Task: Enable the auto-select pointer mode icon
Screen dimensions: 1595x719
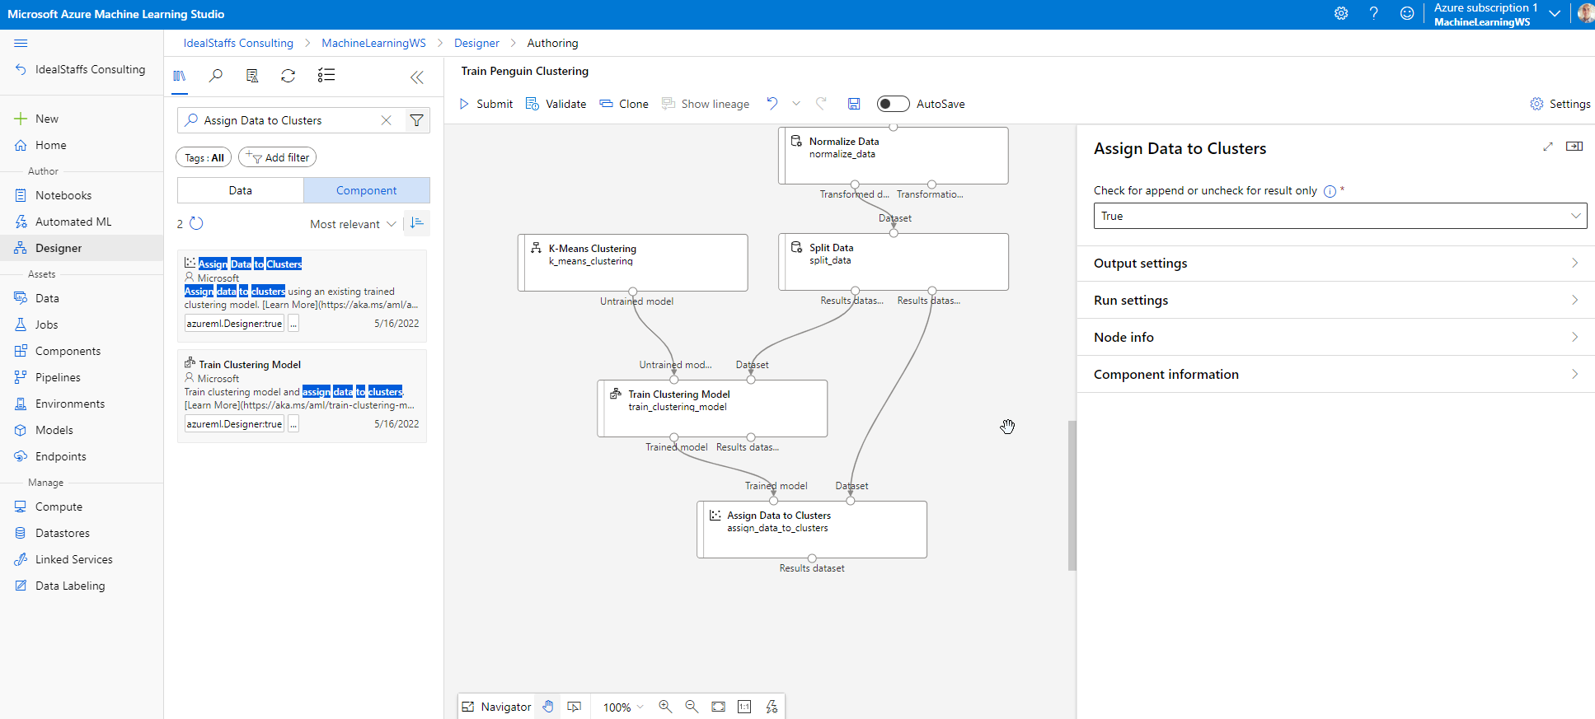Action: pos(575,707)
